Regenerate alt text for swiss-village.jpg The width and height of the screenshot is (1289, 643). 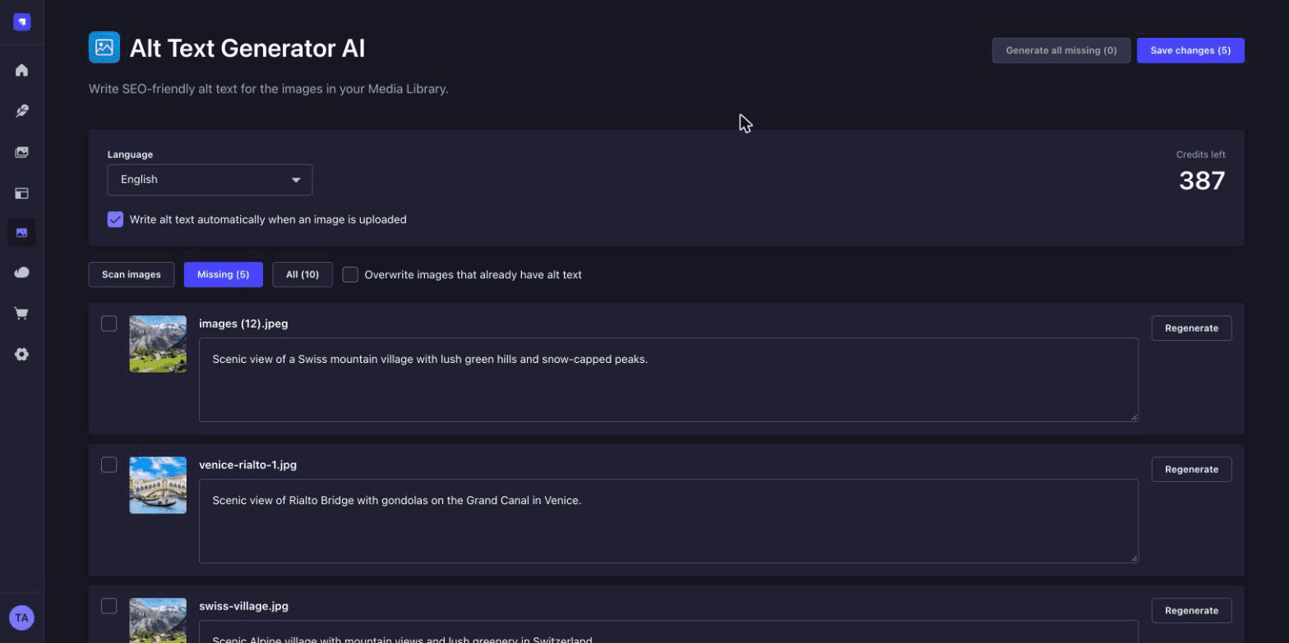pyautogui.click(x=1191, y=610)
